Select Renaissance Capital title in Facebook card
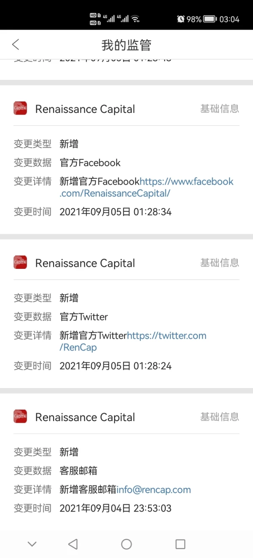 85,109
